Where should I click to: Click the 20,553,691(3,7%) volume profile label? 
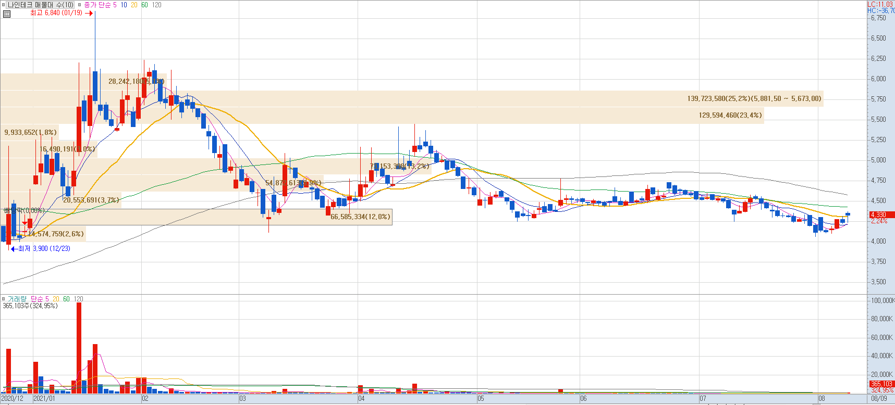[91, 200]
